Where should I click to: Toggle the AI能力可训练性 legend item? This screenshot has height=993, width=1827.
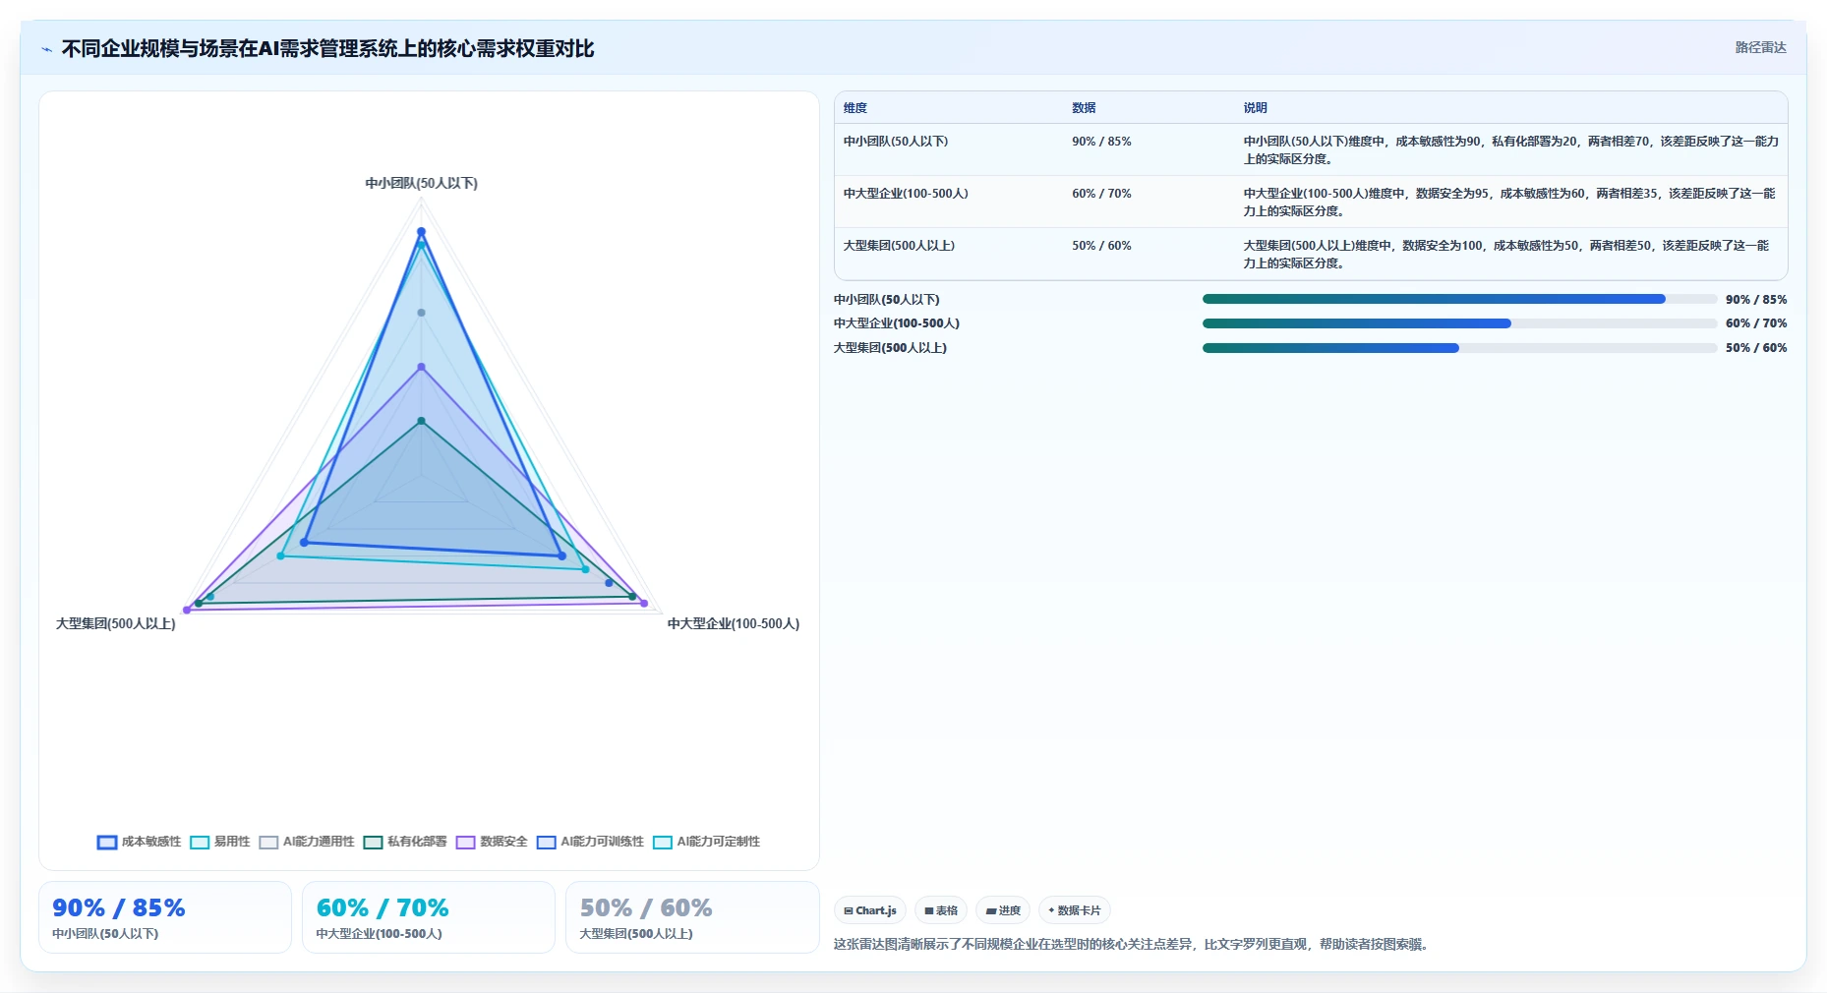(x=590, y=842)
